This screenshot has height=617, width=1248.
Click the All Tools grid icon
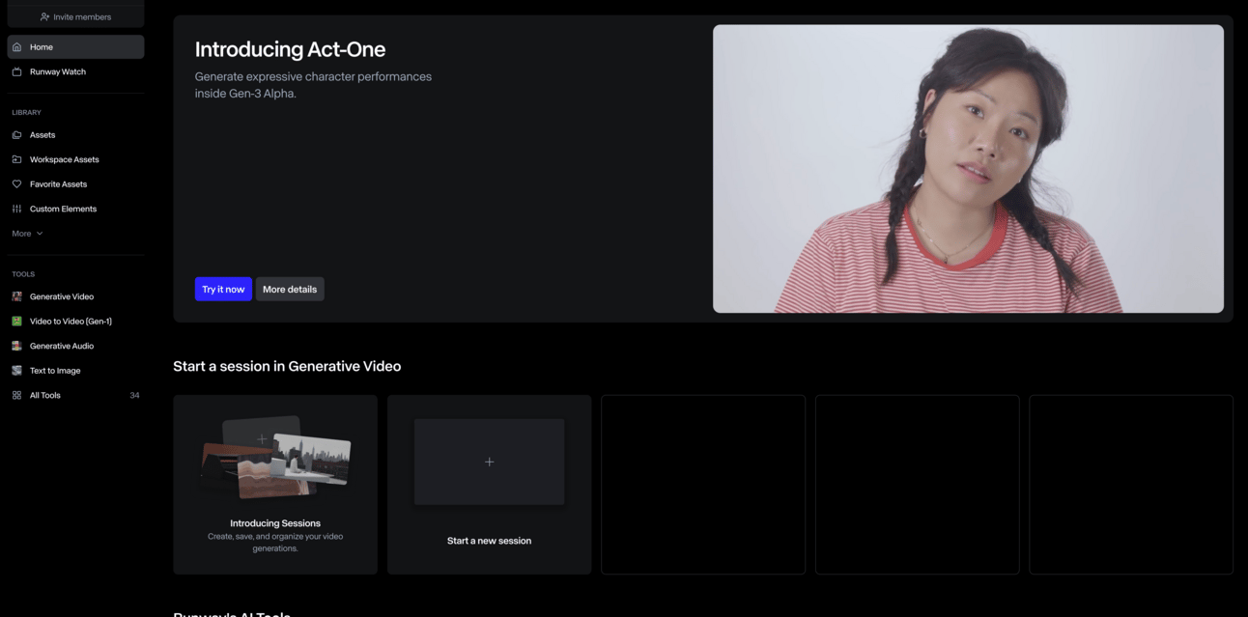[16, 395]
